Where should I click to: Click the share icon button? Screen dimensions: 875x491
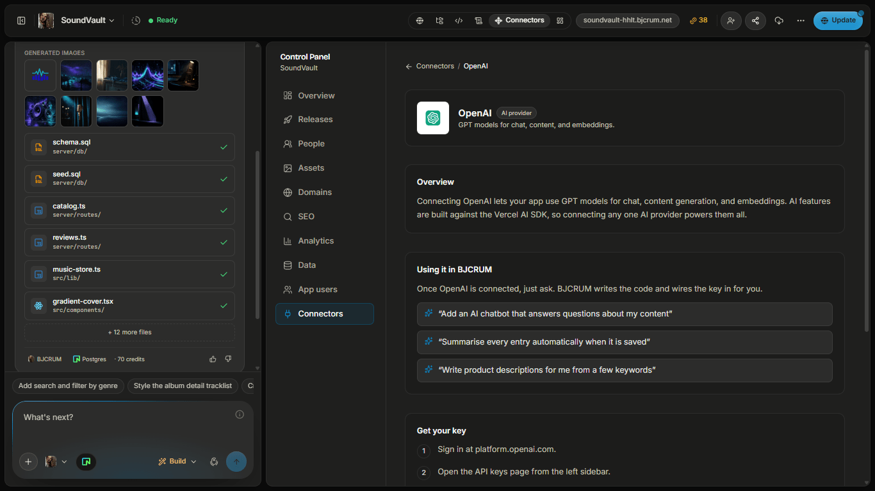[x=755, y=20]
